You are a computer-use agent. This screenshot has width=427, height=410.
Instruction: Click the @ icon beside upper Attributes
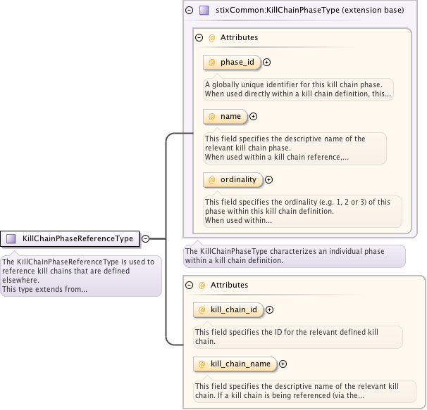tap(211, 37)
